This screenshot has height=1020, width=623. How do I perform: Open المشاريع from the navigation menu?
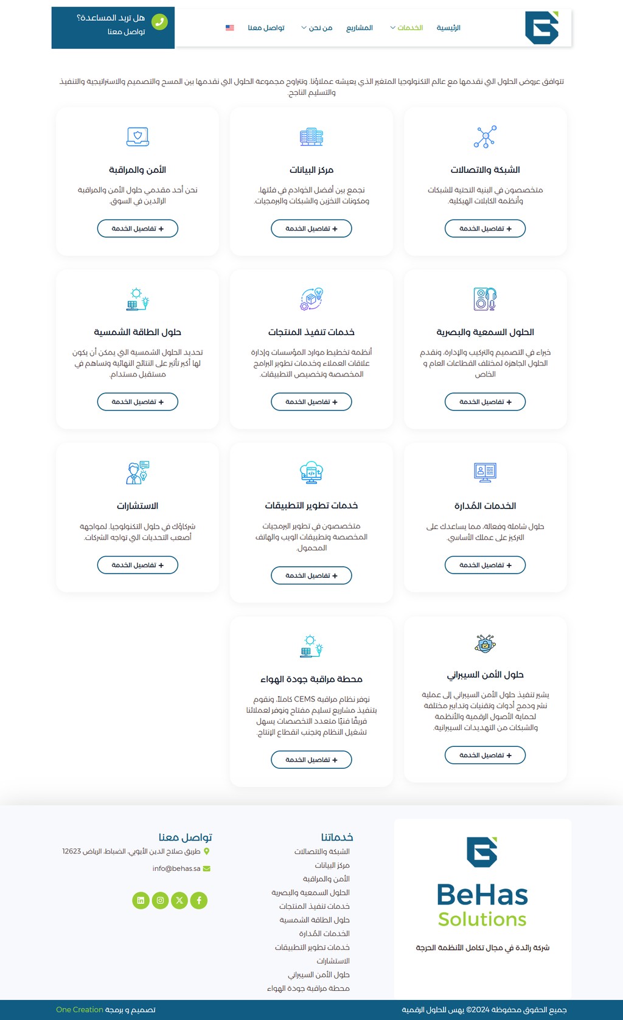[360, 28]
